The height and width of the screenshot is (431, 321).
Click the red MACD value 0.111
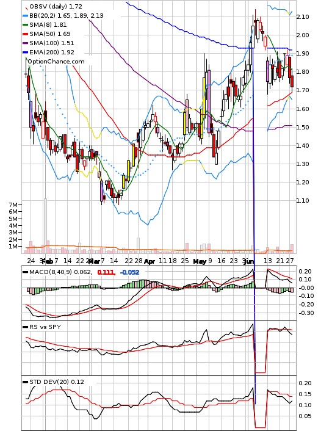click(106, 272)
